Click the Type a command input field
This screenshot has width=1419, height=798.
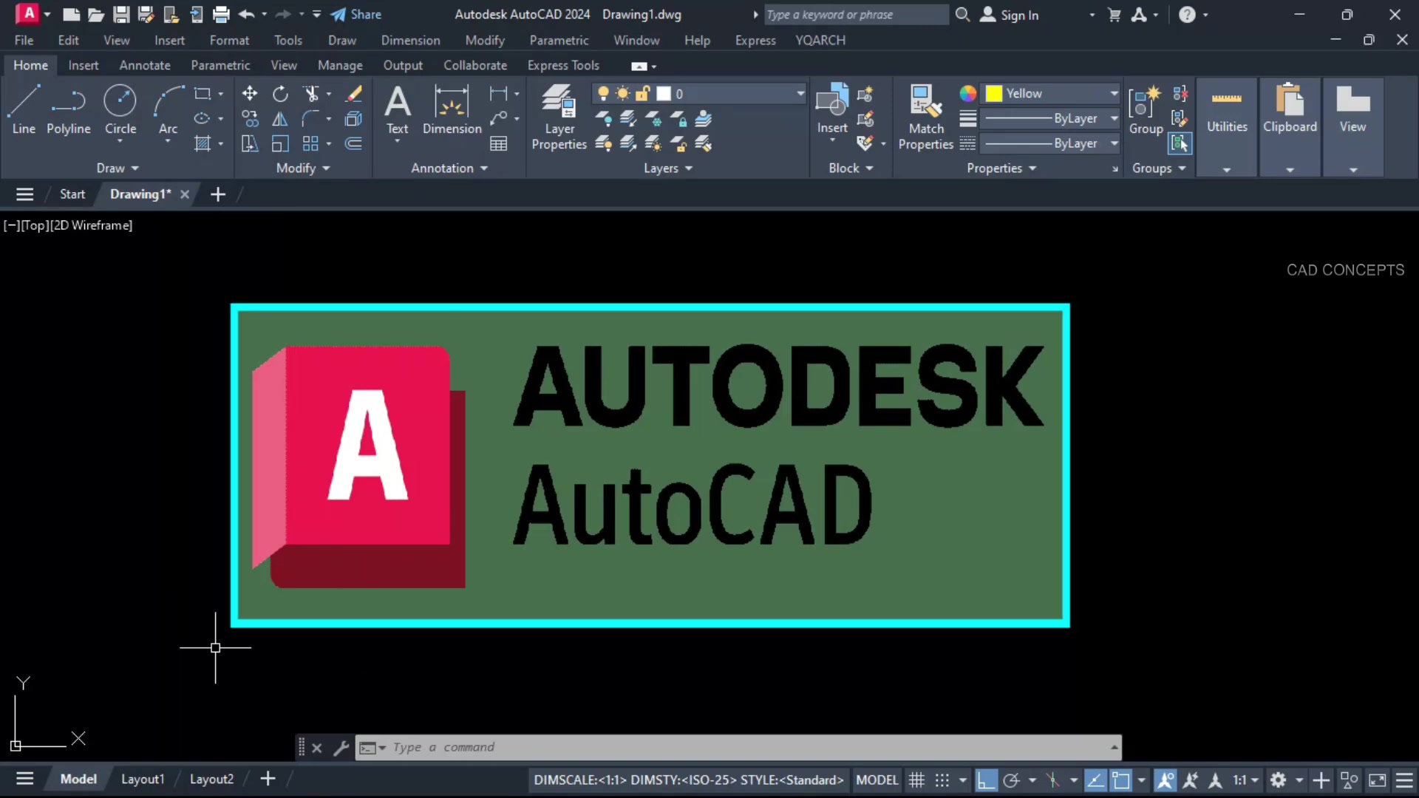[x=591, y=747]
